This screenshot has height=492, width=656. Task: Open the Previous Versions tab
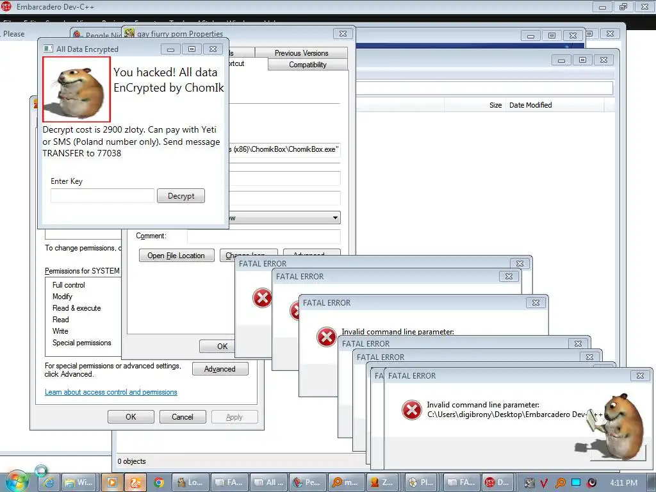tap(301, 53)
